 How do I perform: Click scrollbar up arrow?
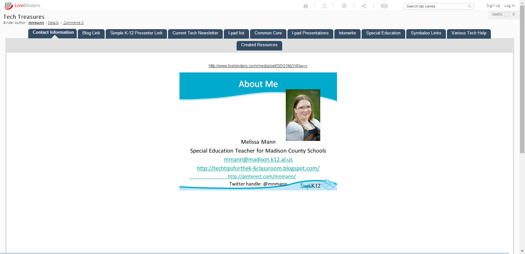522,2
